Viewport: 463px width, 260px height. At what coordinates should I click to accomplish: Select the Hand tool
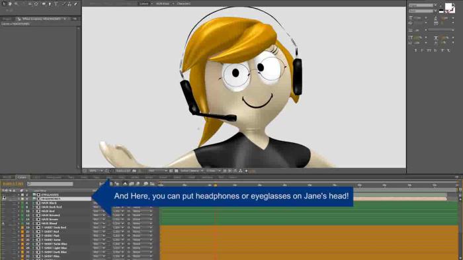tap(10, 4)
